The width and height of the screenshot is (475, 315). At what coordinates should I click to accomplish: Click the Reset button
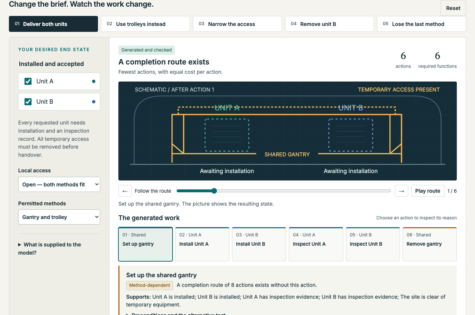[453, 8]
